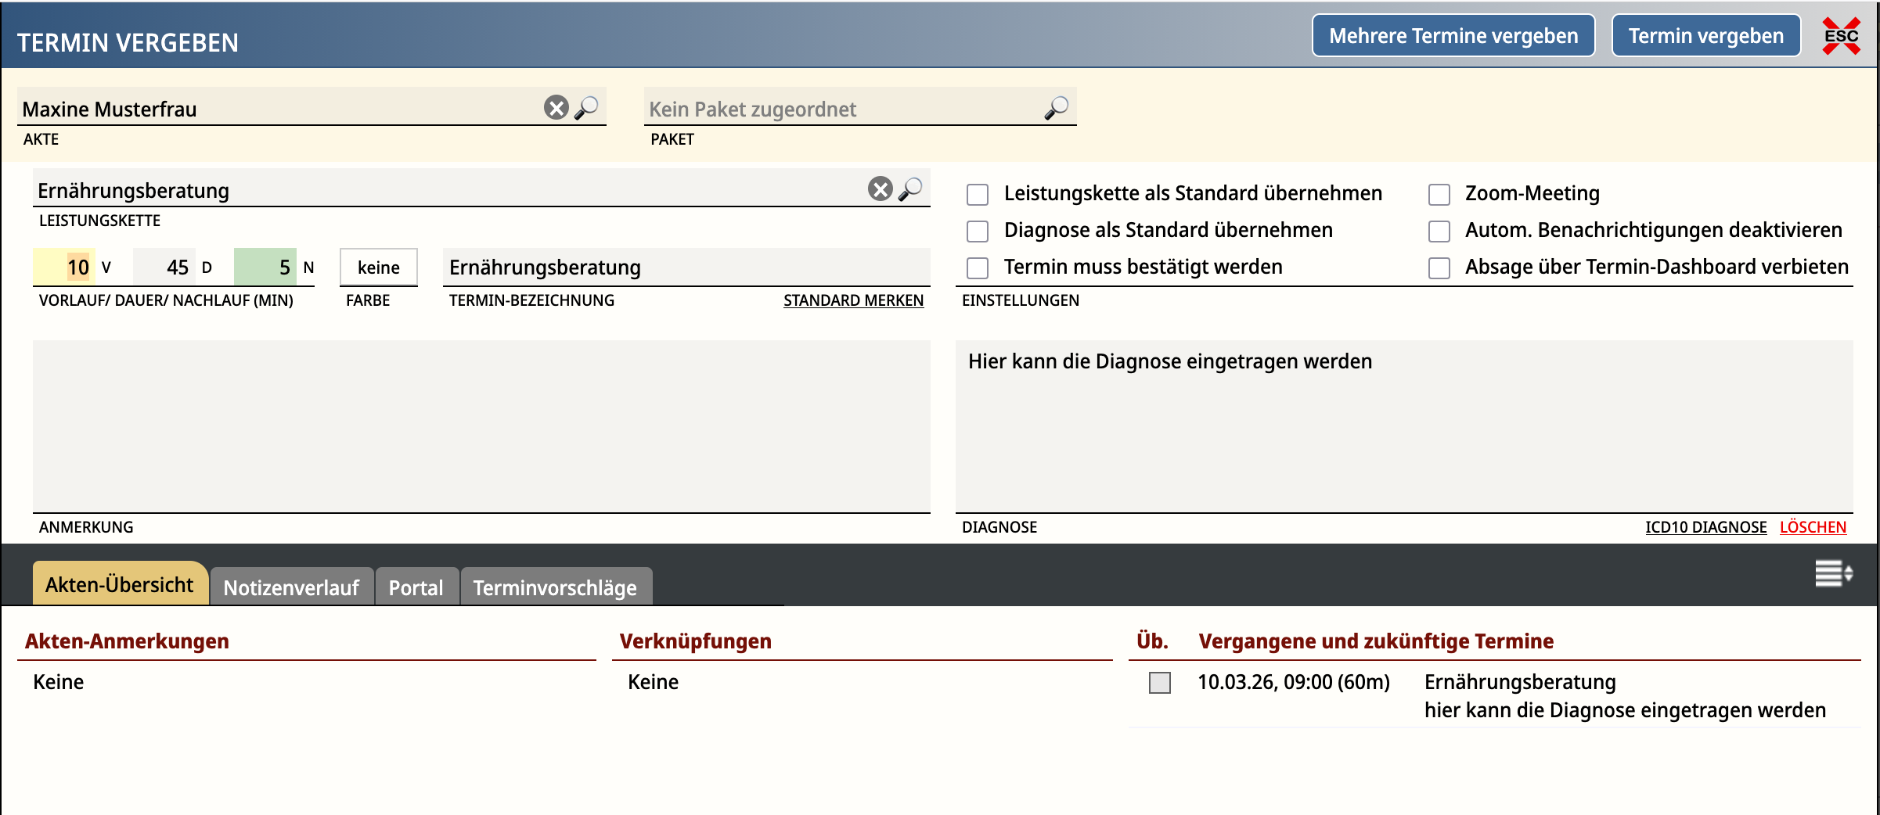Open patient file search magnifier
The image size is (1880, 815).
click(x=587, y=108)
